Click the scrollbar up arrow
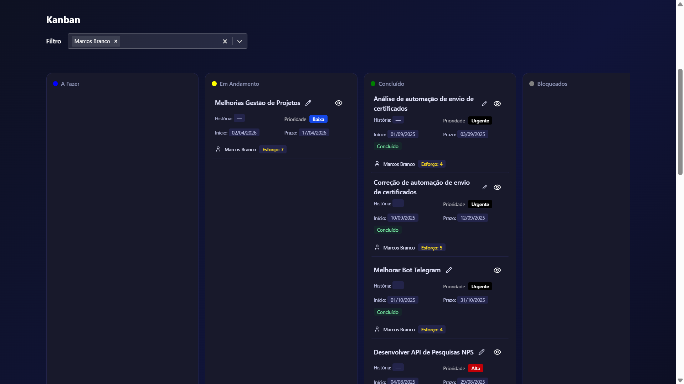Viewport: 684px width, 384px height. click(680, 4)
